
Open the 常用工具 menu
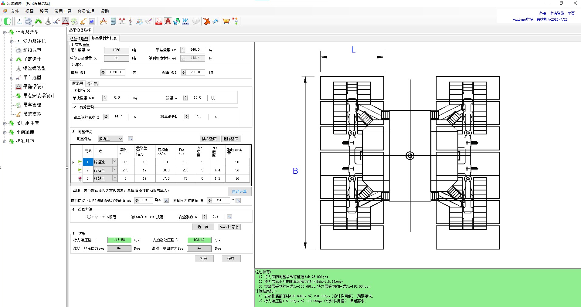point(63,11)
